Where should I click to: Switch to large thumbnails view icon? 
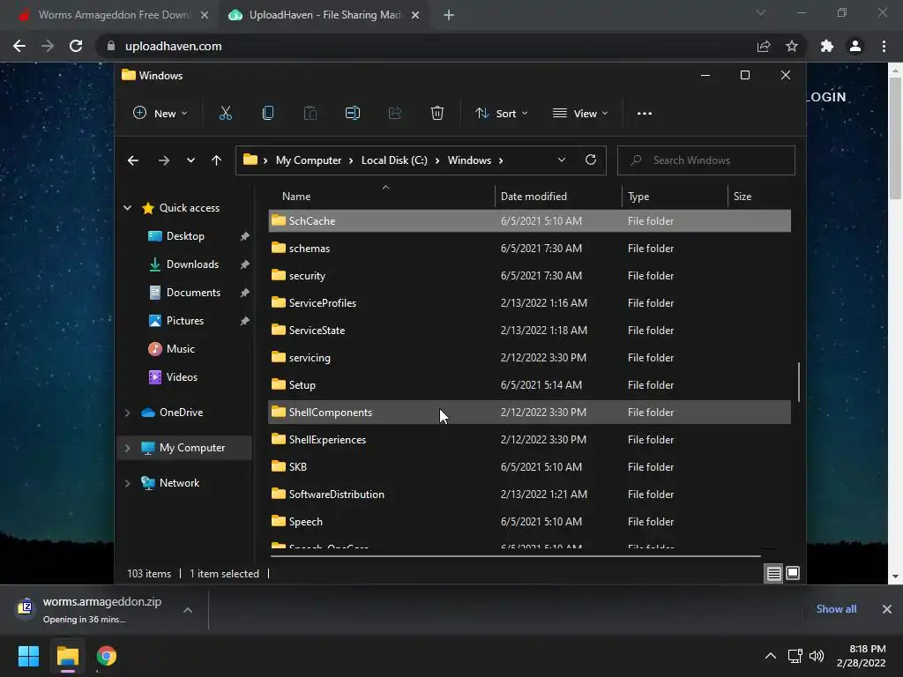793,573
